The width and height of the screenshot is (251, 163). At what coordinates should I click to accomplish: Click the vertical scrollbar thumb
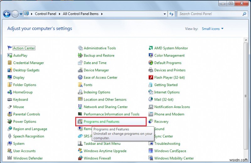246,96
